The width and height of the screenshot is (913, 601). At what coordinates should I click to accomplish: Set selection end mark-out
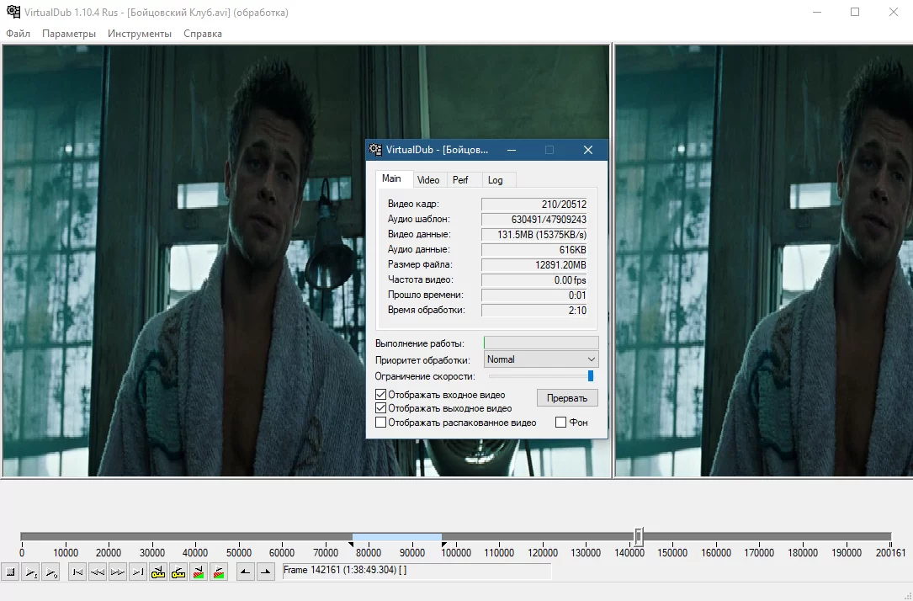[266, 572]
